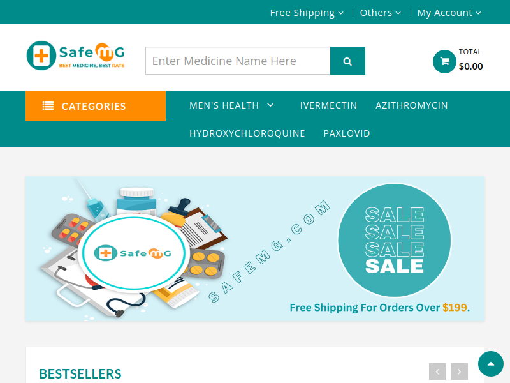Go to the Hydroxychloroquine page

(x=247, y=133)
